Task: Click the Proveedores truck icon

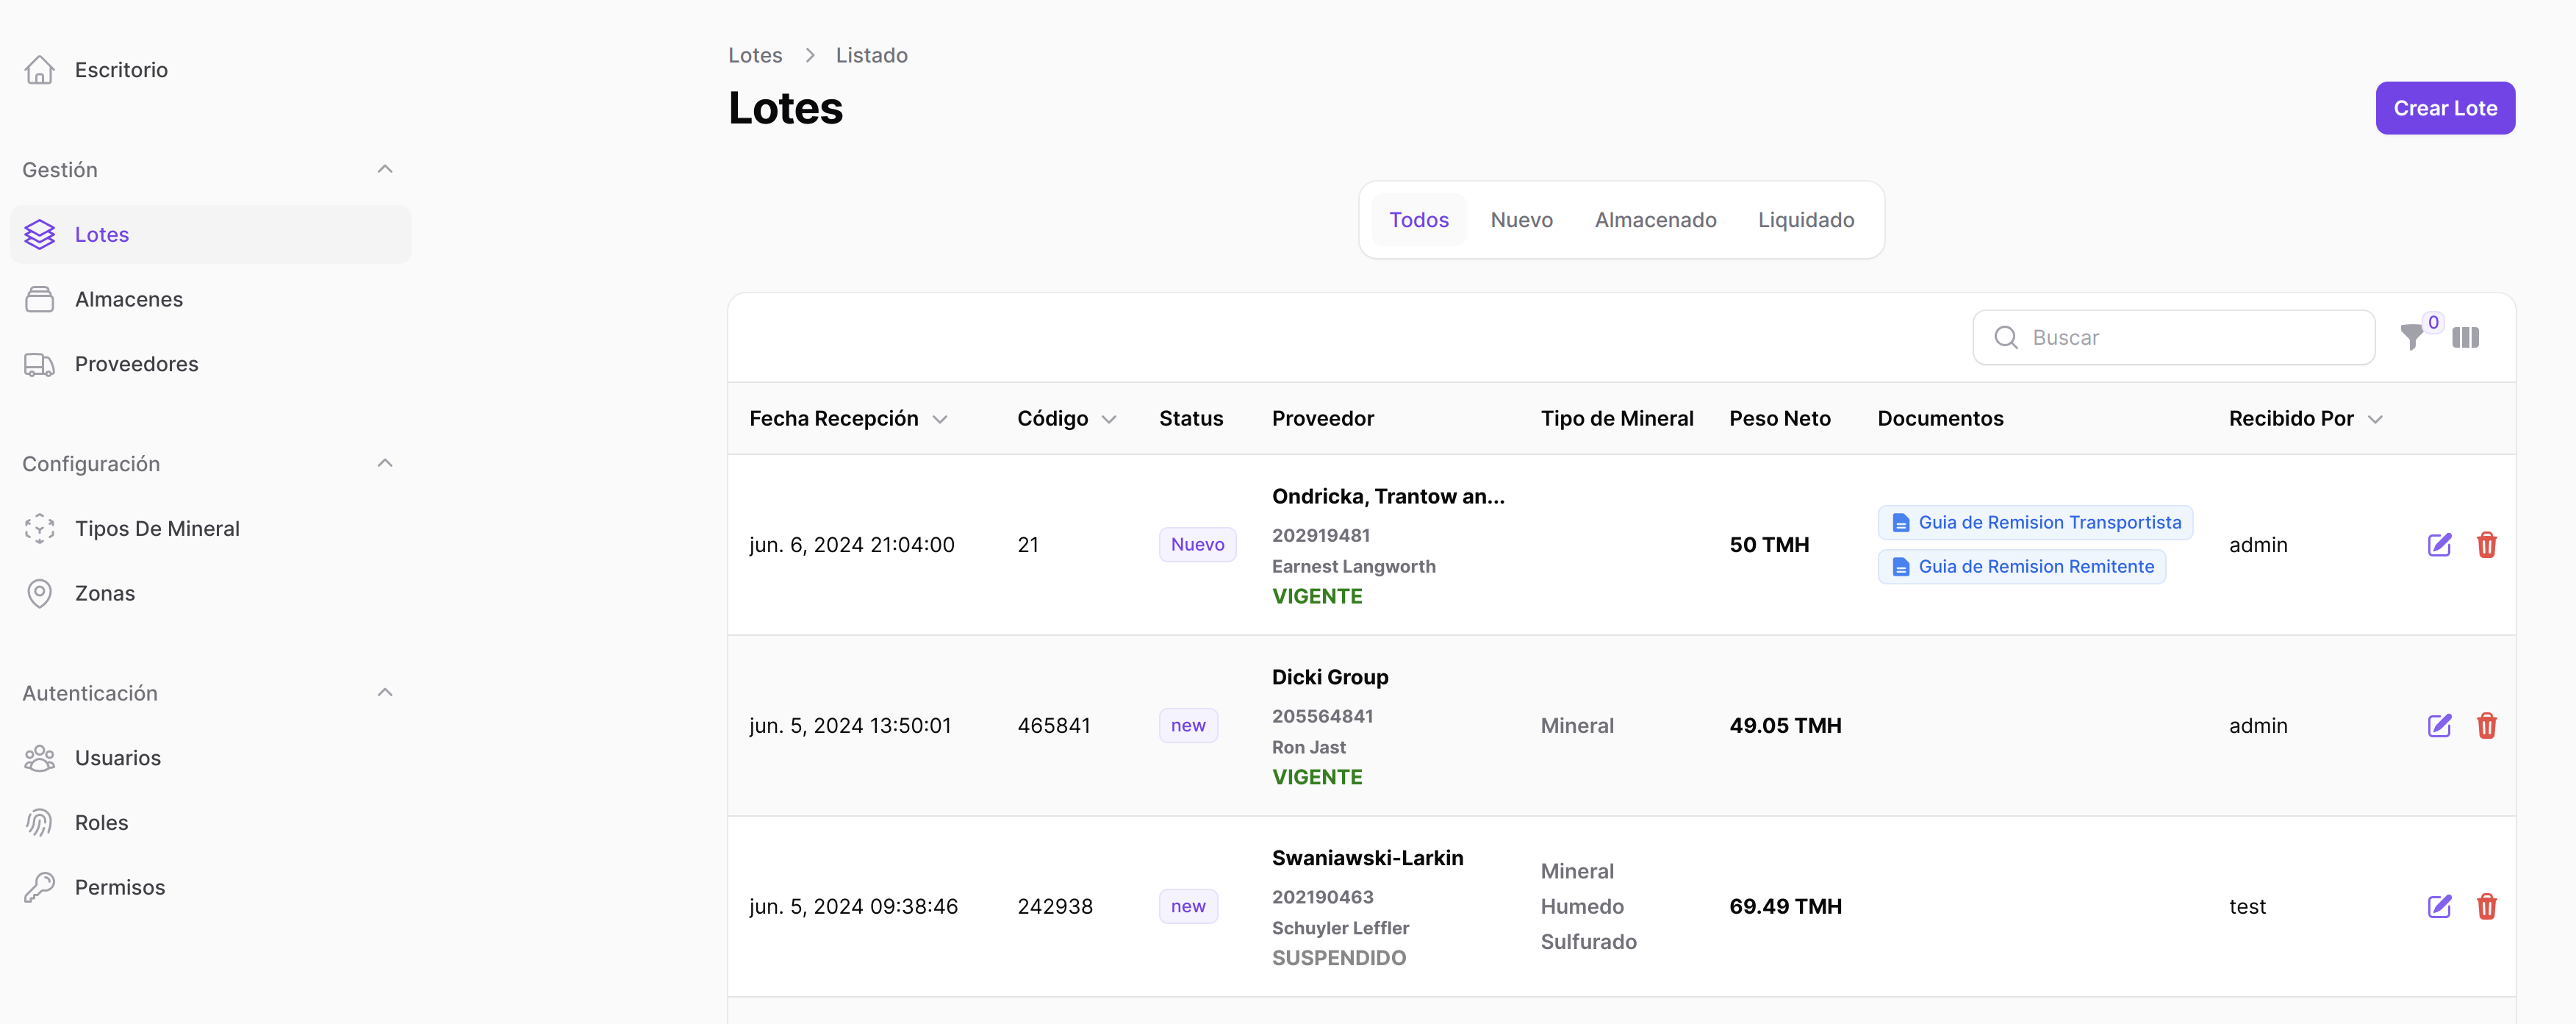Action: [39, 364]
